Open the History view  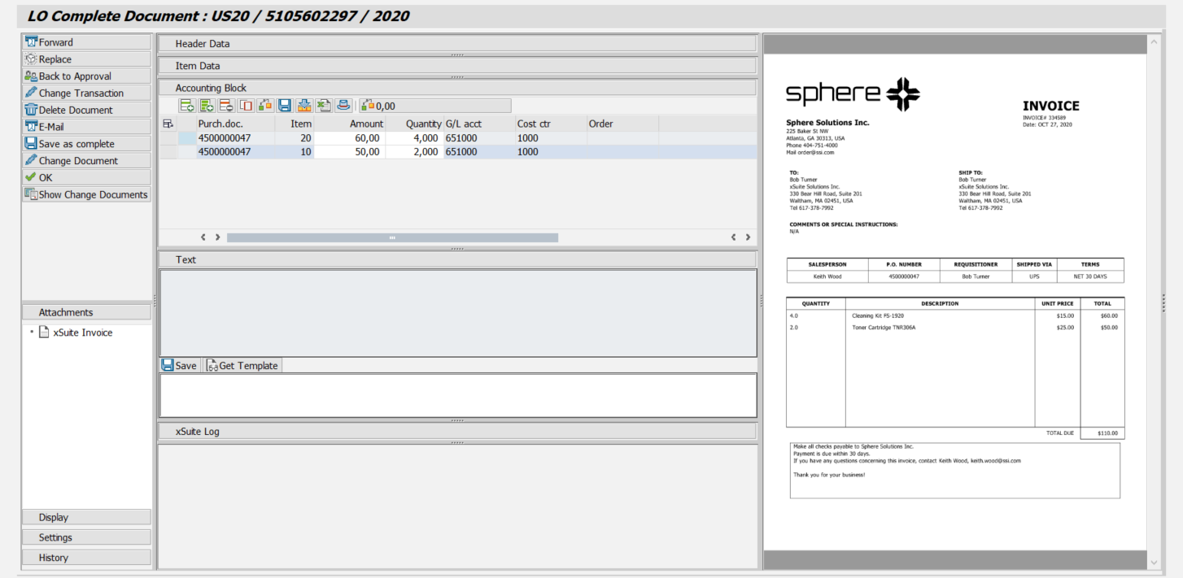pos(85,557)
